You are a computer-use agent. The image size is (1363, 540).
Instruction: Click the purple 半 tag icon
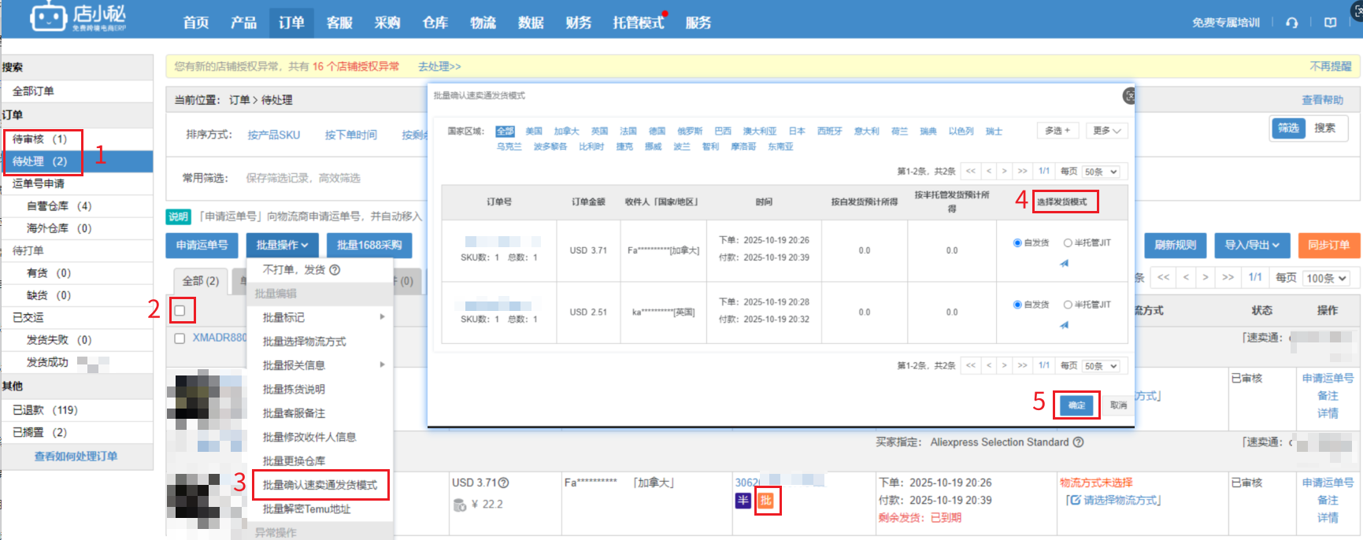[743, 501]
